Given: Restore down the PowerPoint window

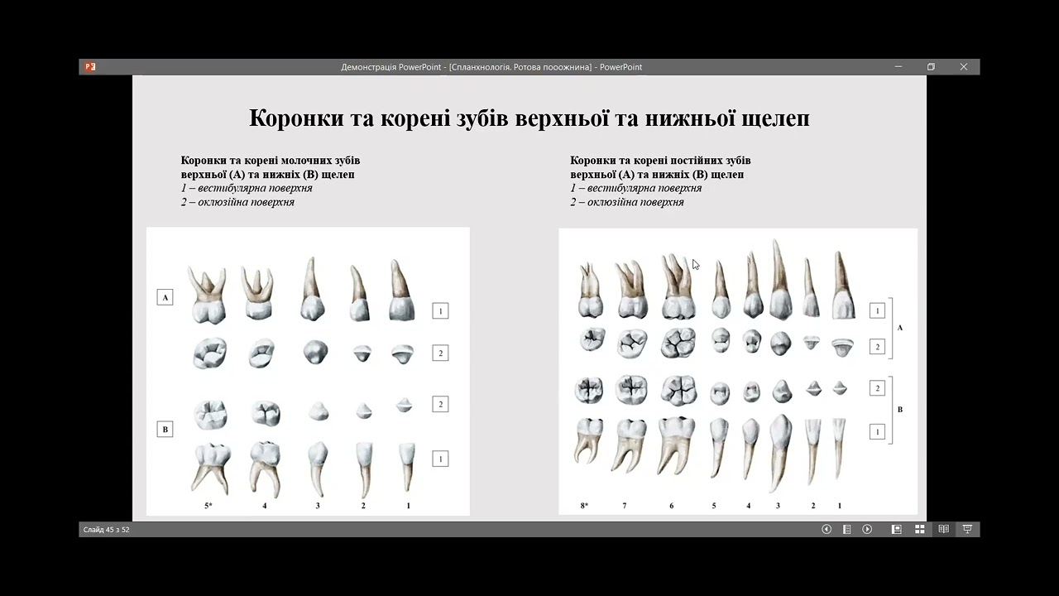Looking at the screenshot, I should (931, 67).
